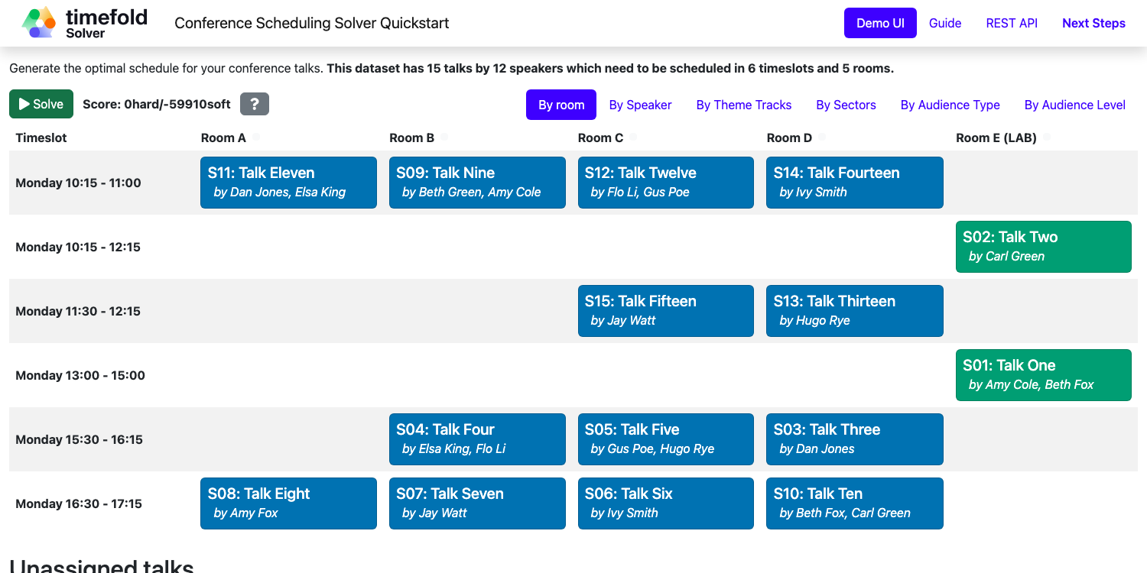Select the S08: Talk Eight card

pyautogui.click(x=288, y=503)
